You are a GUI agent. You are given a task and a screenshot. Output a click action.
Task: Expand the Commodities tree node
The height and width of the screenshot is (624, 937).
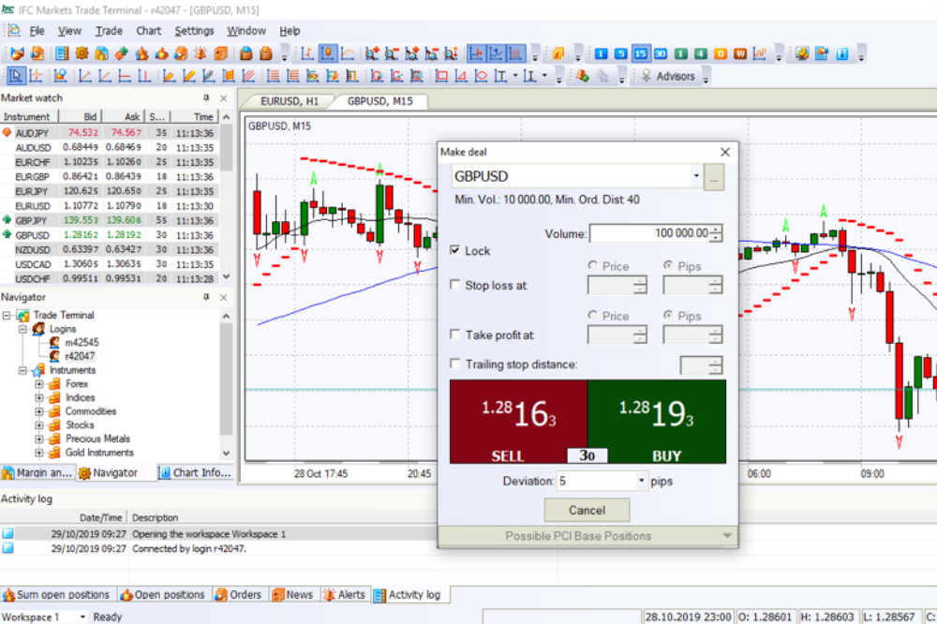click(38, 411)
